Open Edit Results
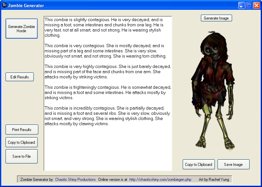 pyautogui.click(x=20, y=77)
